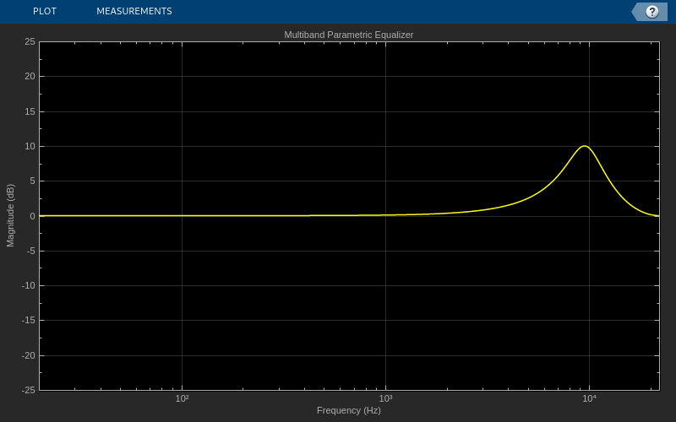Click the -10 dB magnitude tick label
Viewport: 676px width, 422px height.
[29, 286]
